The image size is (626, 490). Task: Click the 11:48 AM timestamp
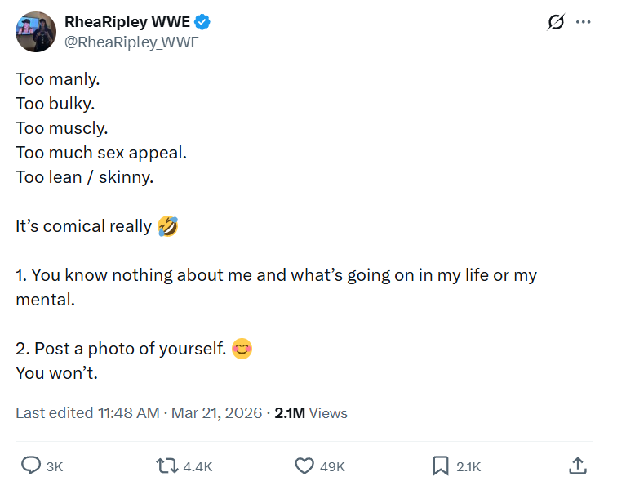[128, 413]
